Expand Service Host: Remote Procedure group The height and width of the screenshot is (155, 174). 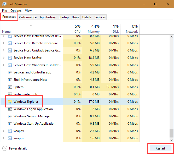pos(4,43)
